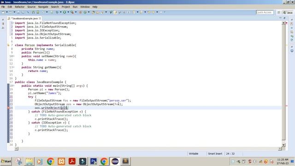Open the New Java Class dropdown arrow
Image resolution: width=295 pixels, height=166 pixels.
point(89,12)
